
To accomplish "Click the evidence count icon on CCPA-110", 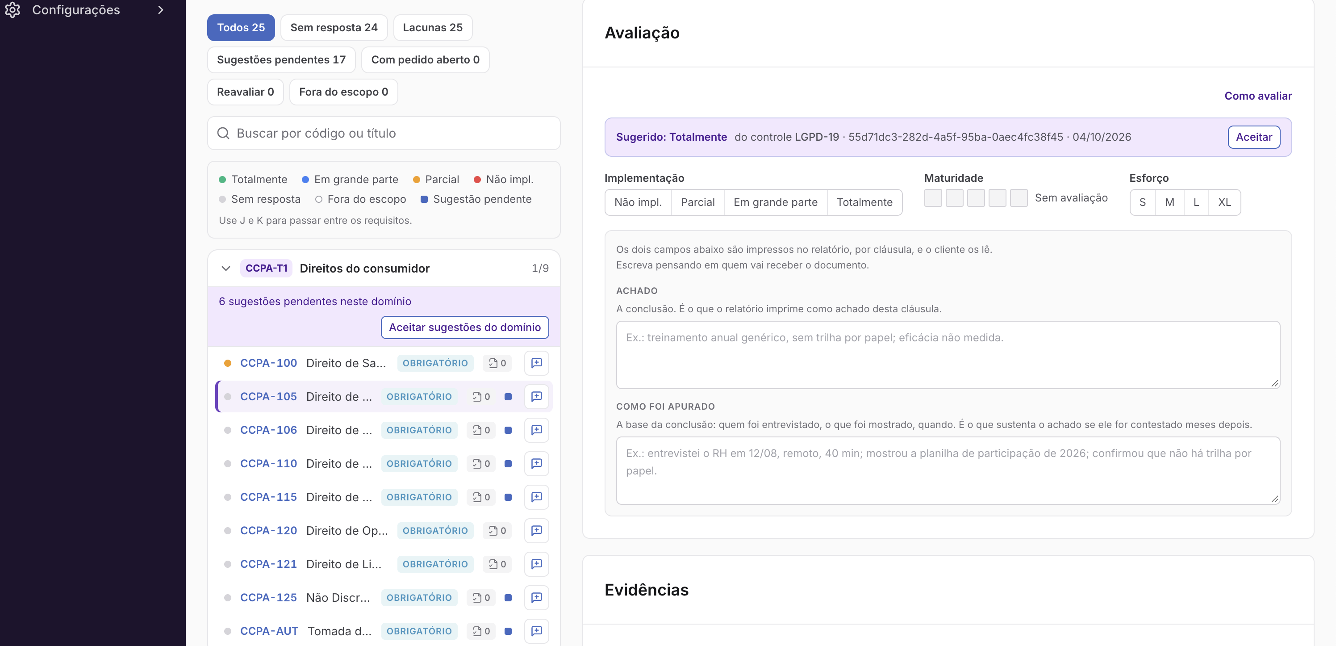I will tap(481, 463).
